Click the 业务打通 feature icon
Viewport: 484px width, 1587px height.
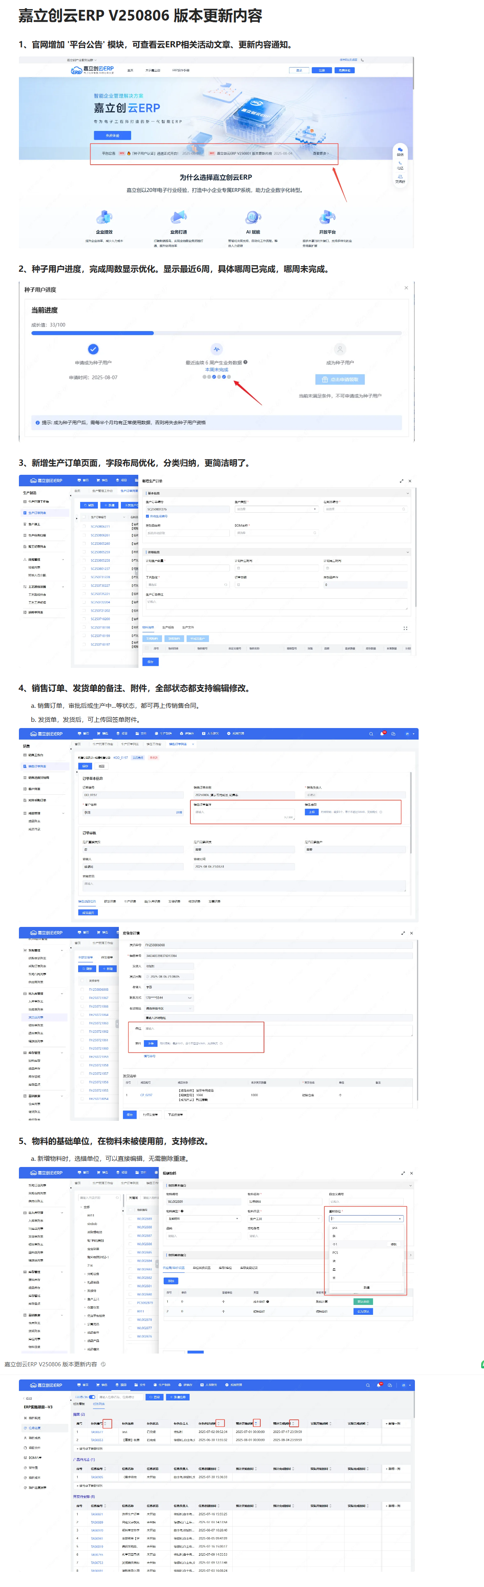pos(178,217)
